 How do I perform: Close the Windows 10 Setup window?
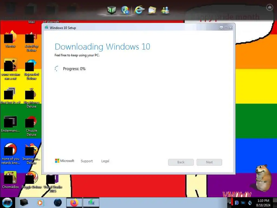(231, 28)
